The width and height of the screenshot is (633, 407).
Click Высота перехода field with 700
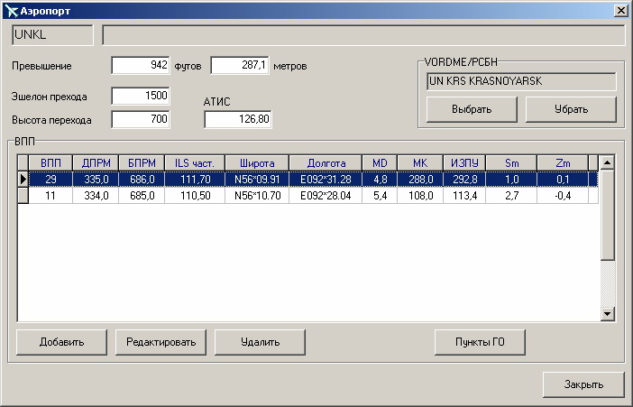click(141, 119)
